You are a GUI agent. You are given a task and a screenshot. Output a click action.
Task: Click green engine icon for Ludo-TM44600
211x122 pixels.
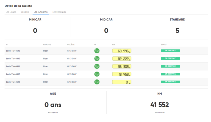coord(97,58)
